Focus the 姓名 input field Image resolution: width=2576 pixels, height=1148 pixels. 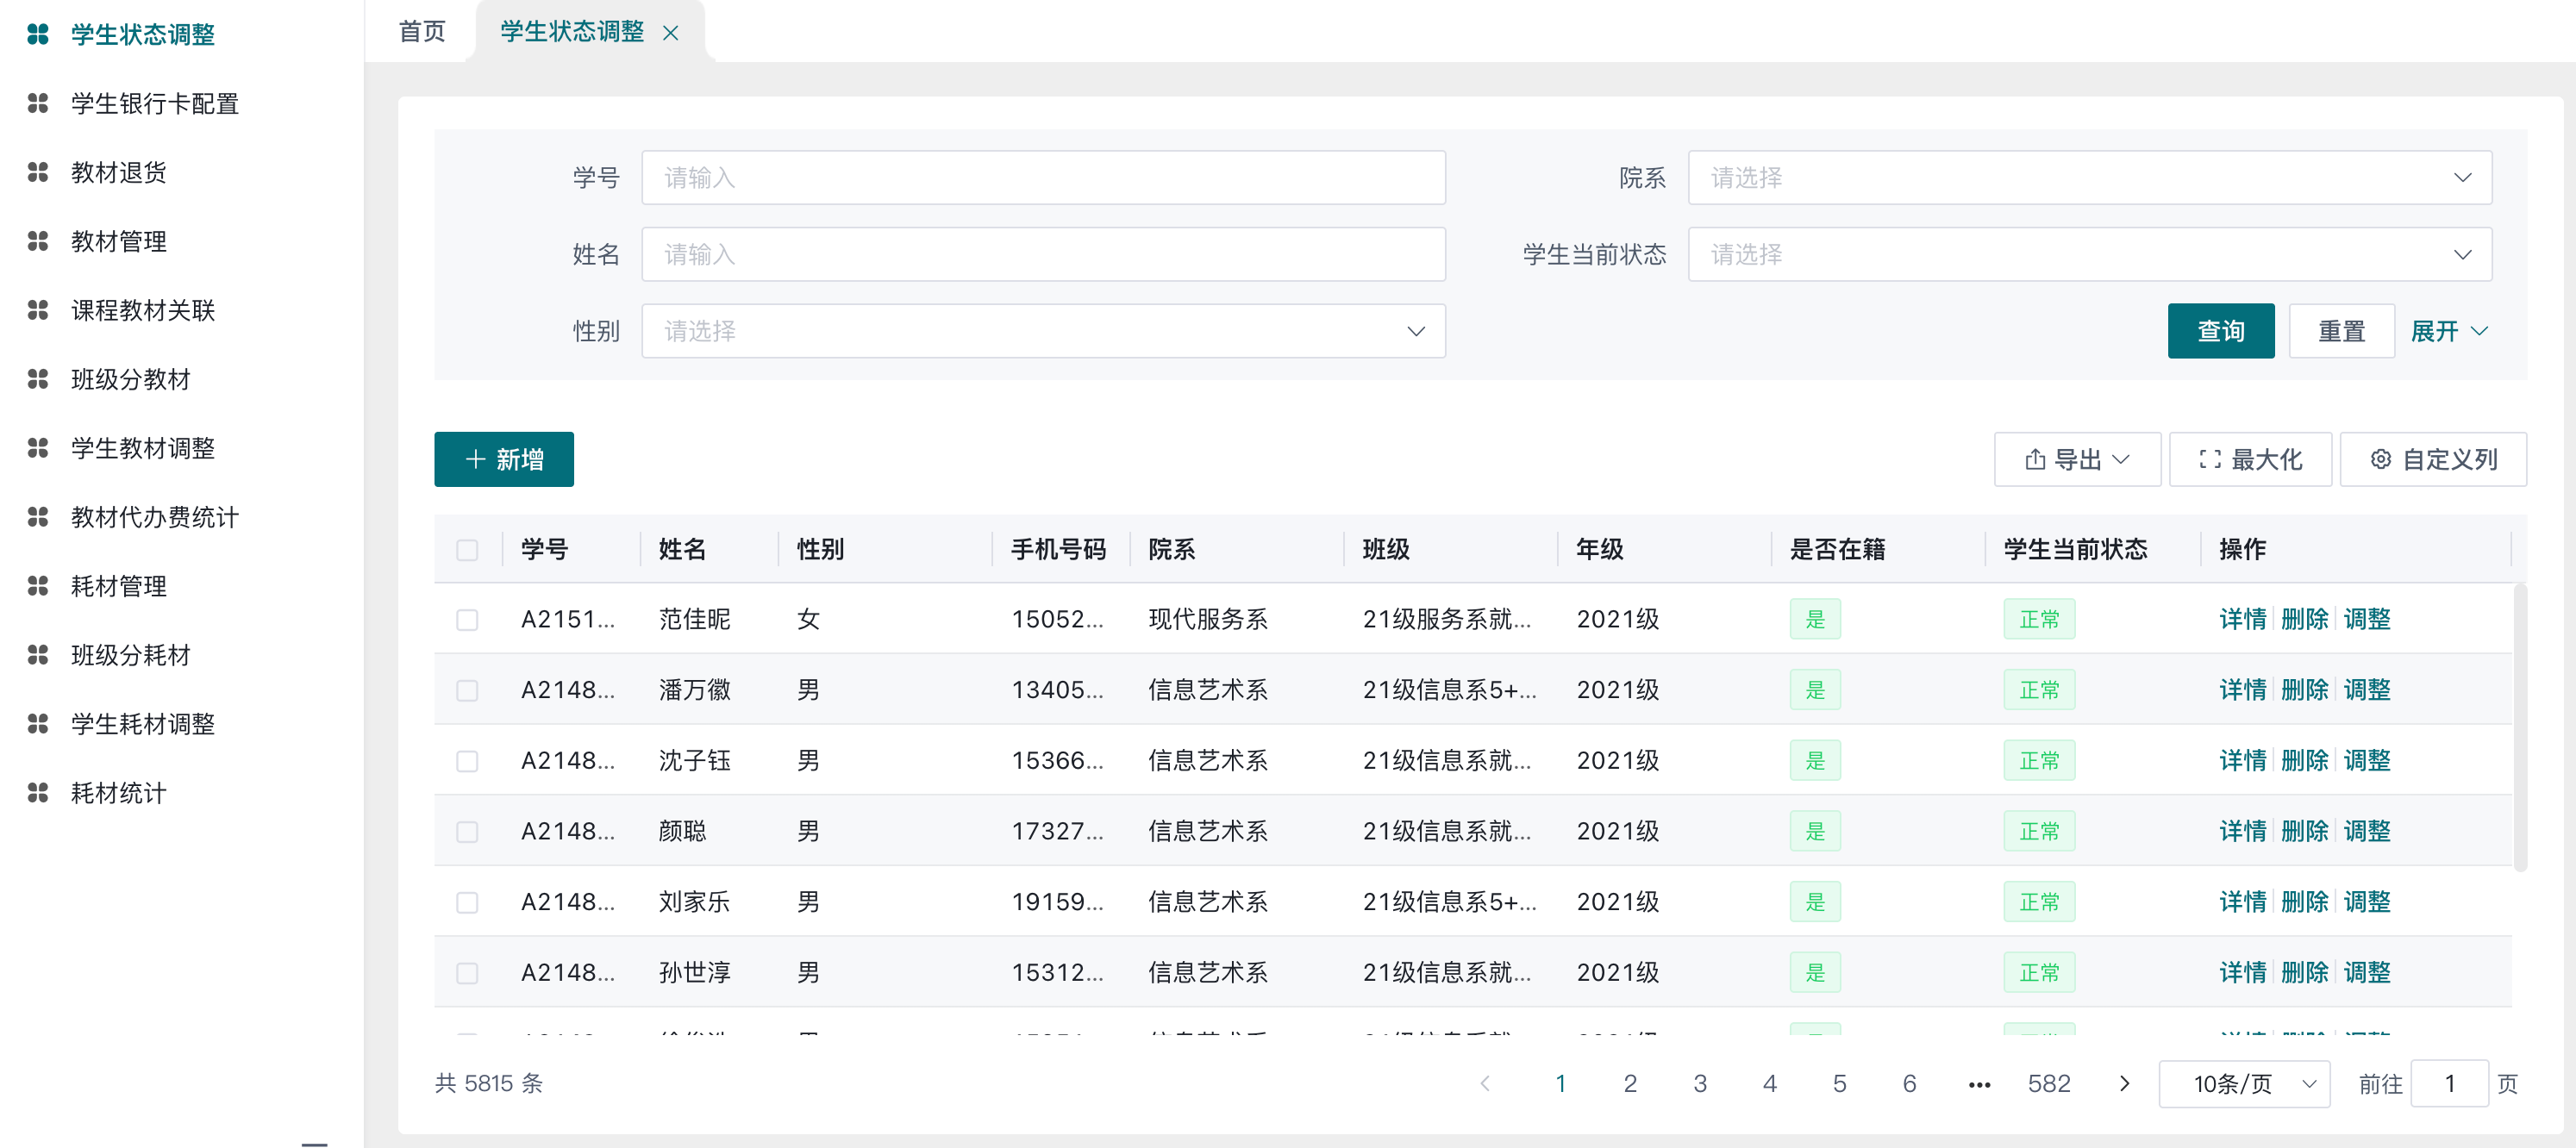pyautogui.click(x=1043, y=255)
